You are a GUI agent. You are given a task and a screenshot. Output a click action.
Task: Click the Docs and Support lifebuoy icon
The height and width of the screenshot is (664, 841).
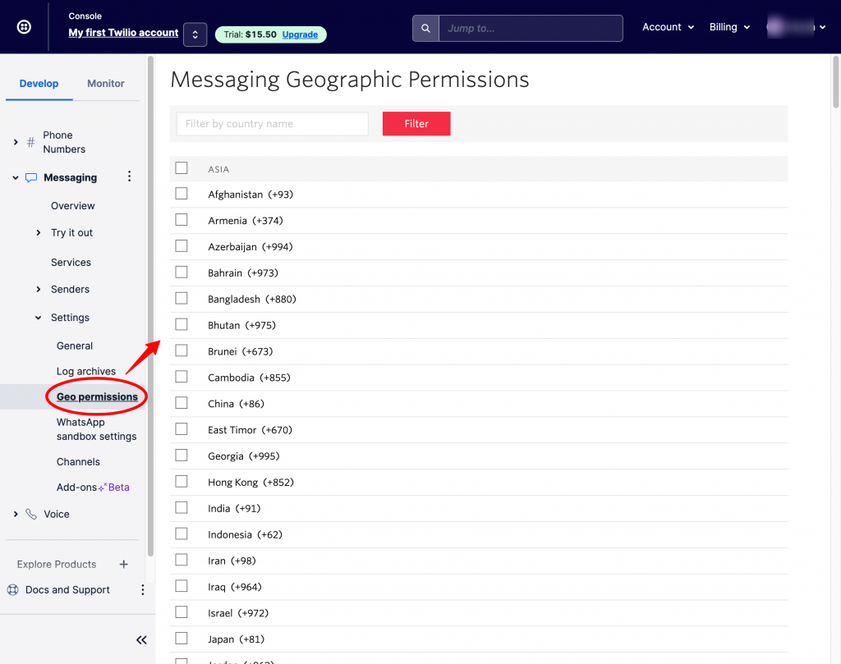[x=13, y=590]
